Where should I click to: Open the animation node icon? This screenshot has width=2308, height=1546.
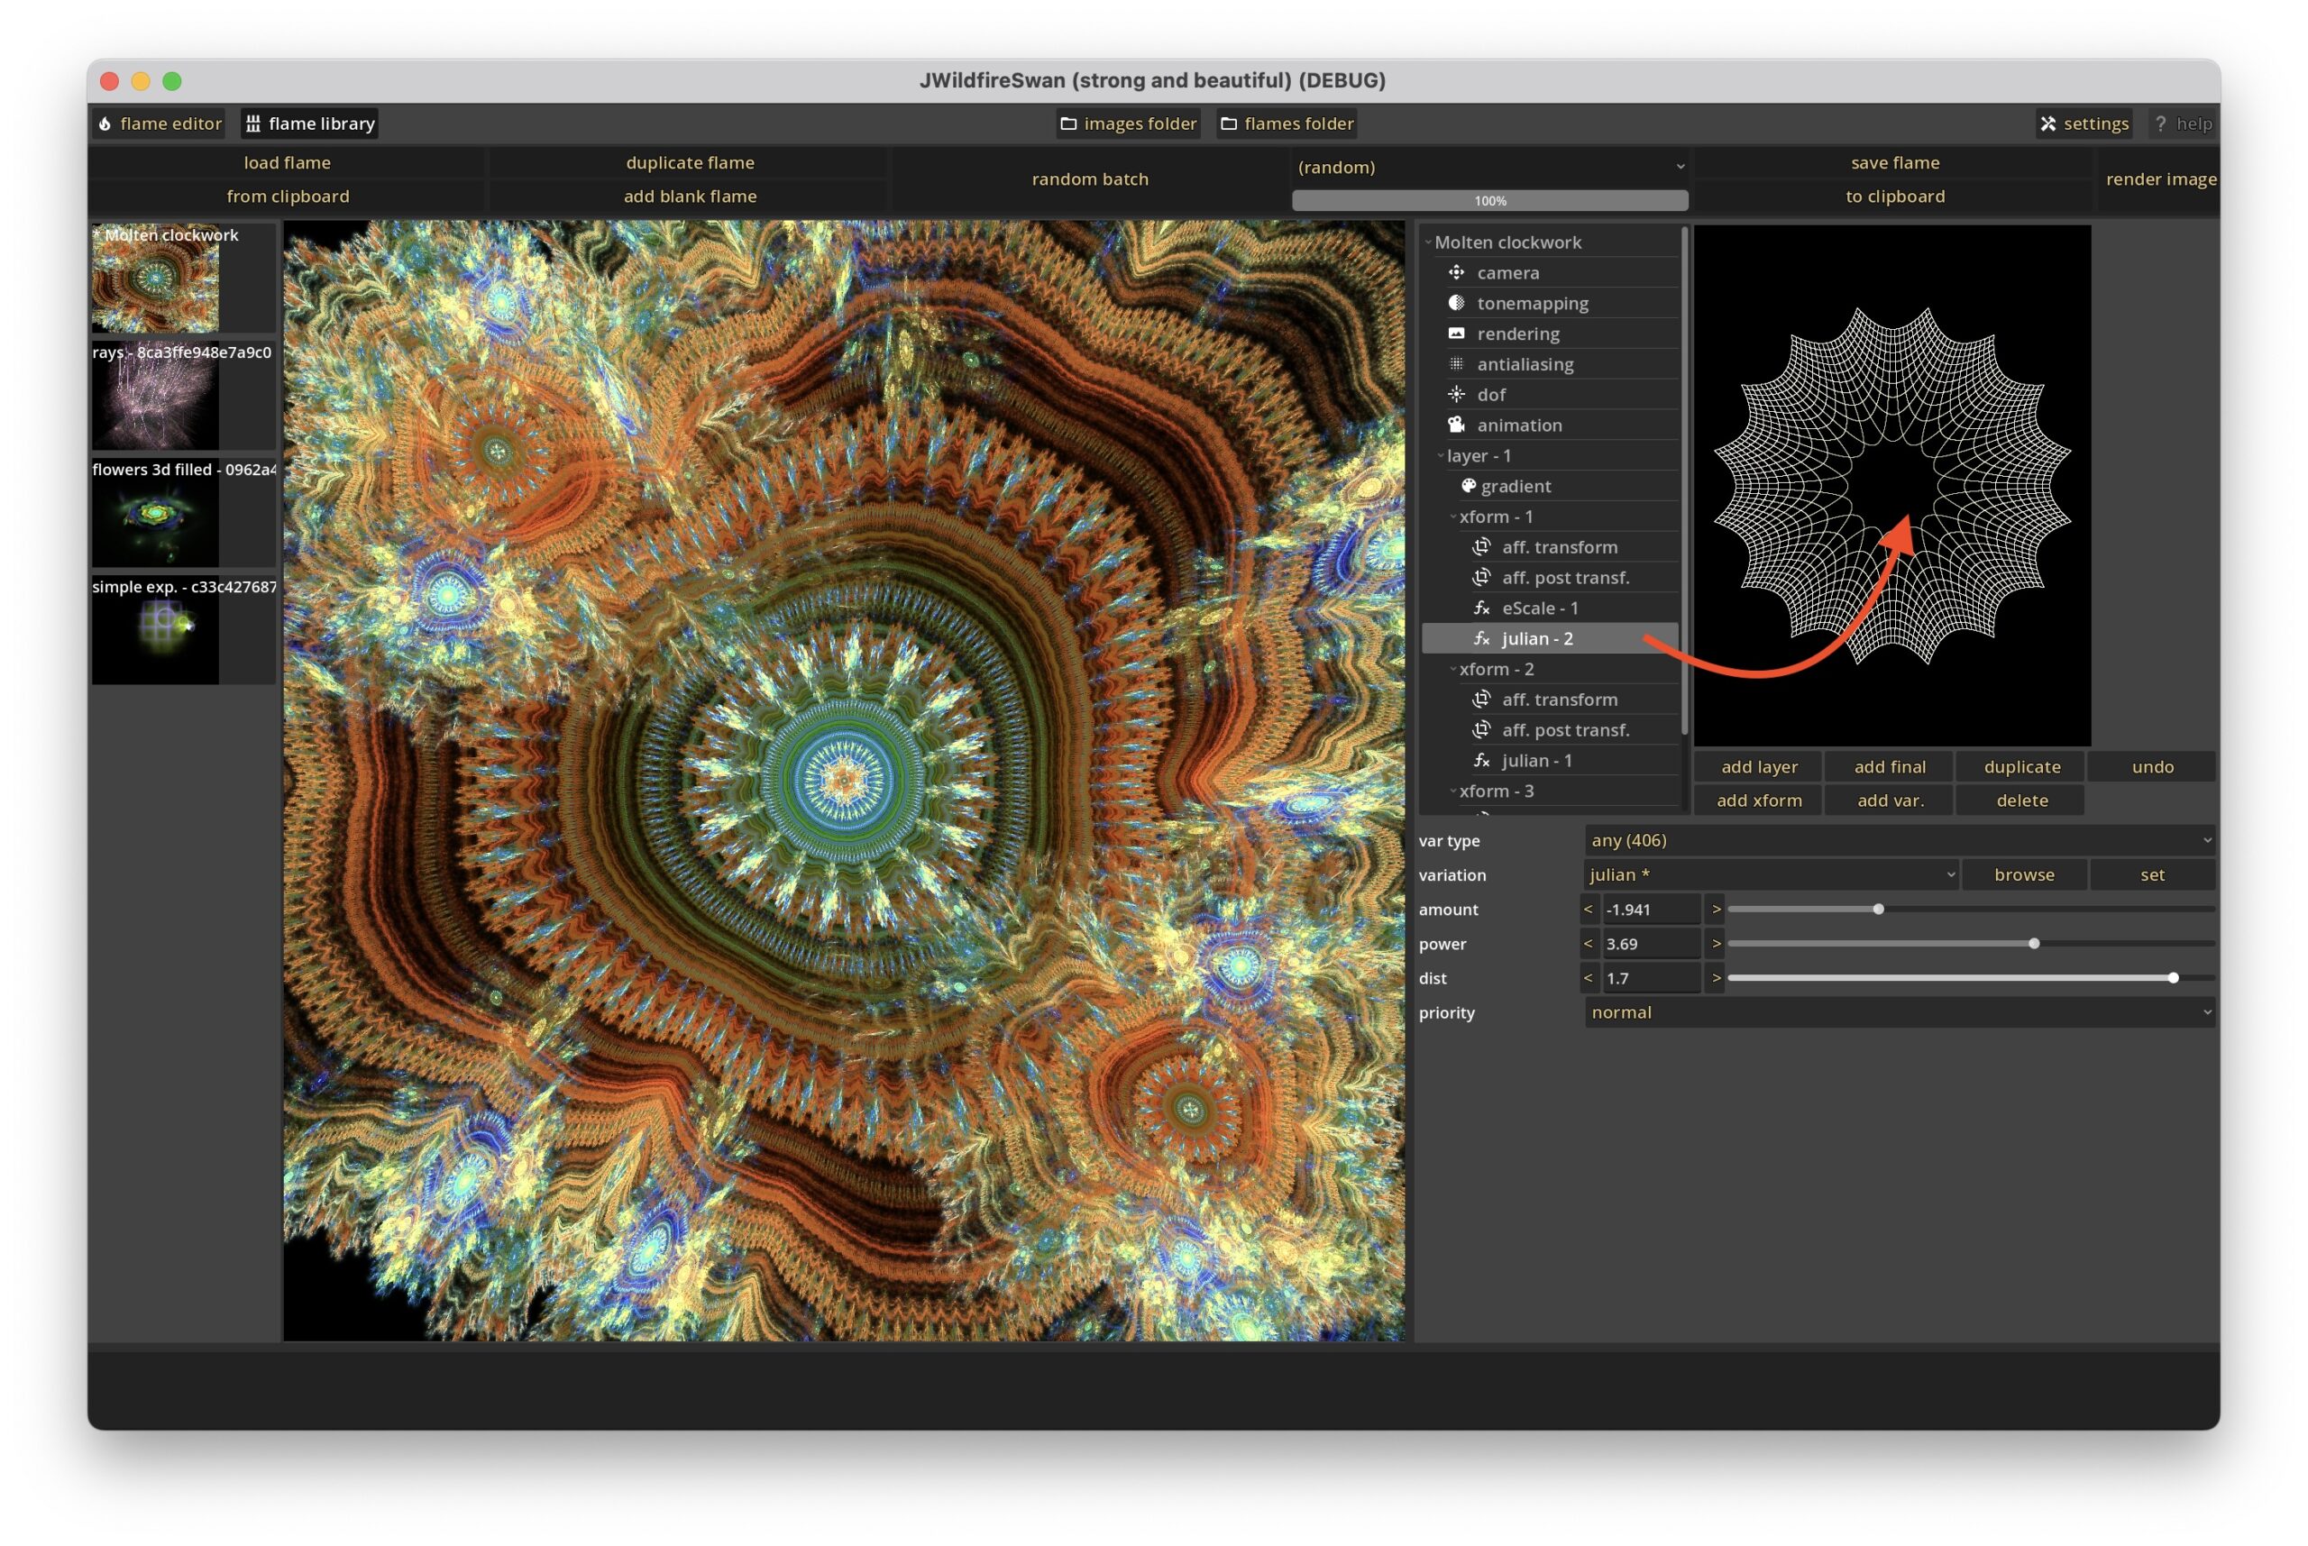pyautogui.click(x=1456, y=425)
